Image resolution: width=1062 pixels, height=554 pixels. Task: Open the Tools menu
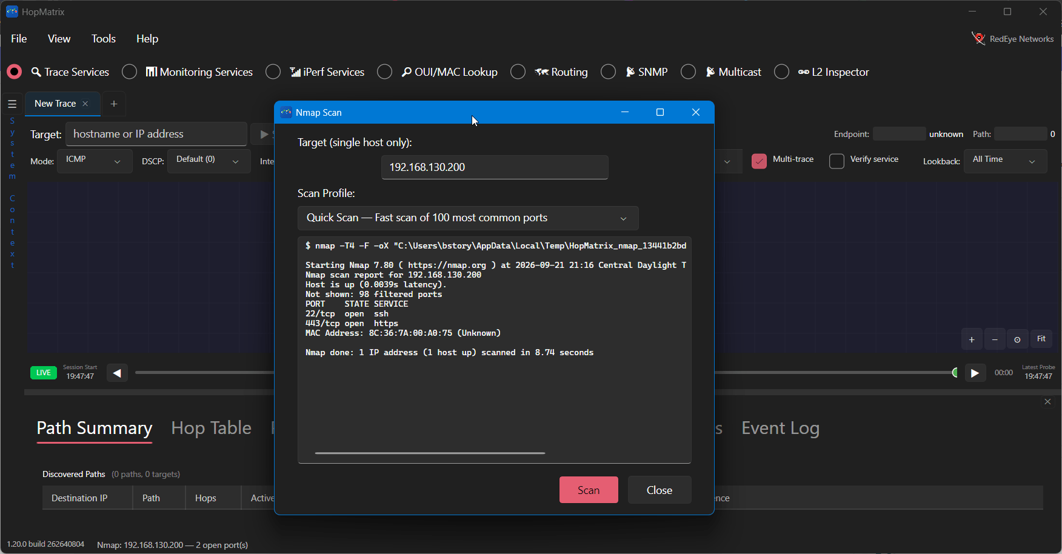click(104, 39)
